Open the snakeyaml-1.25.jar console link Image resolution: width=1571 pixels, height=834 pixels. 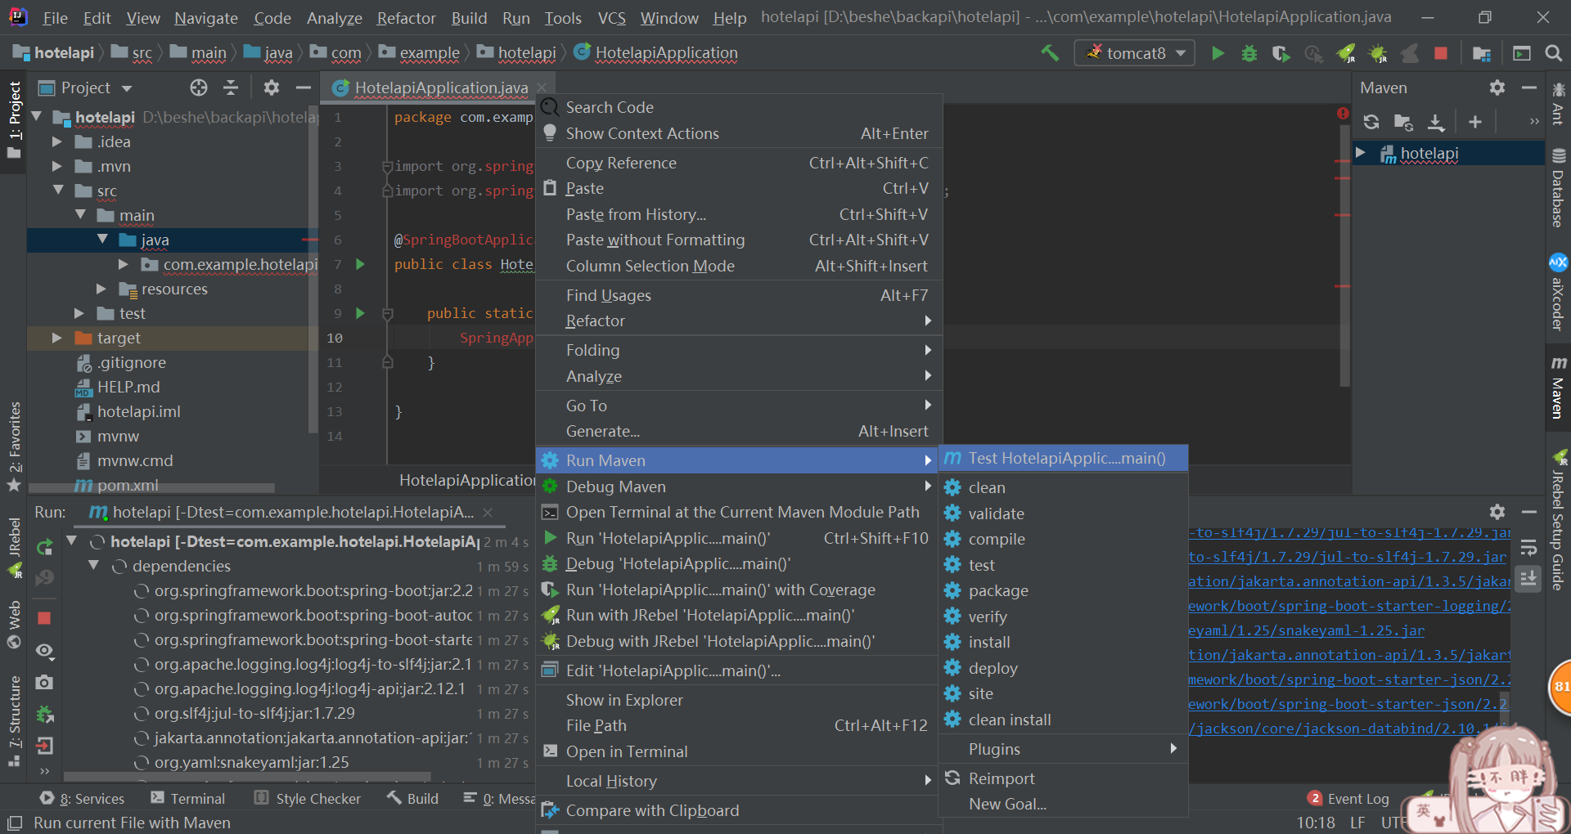pos(1306,630)
